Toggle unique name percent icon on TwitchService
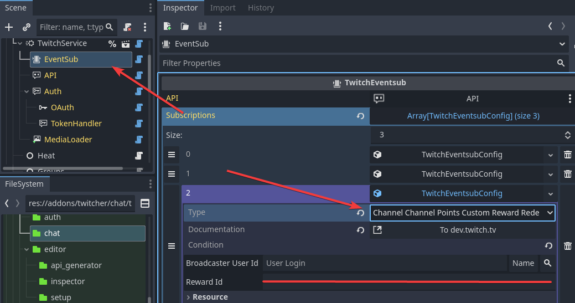Image resolution: width=575 pixels, height=303 pixels. click(x=112, y=44)
